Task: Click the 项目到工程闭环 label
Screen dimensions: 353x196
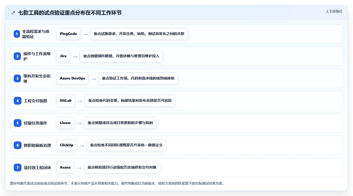Action: (x=37, y=168)
